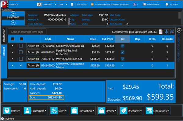The height and width of the screenshot is (121, 183).
Task: Click the register number icon
Action: point(135,5)
